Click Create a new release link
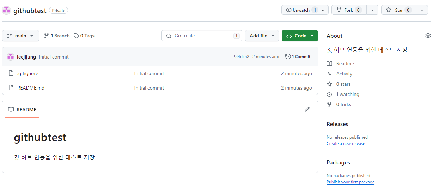This screenshot has width=445, height=194. (346, 144)
